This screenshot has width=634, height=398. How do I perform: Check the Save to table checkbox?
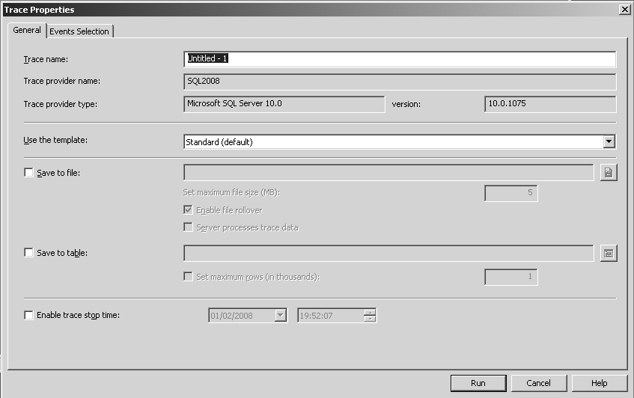point(28,253)
